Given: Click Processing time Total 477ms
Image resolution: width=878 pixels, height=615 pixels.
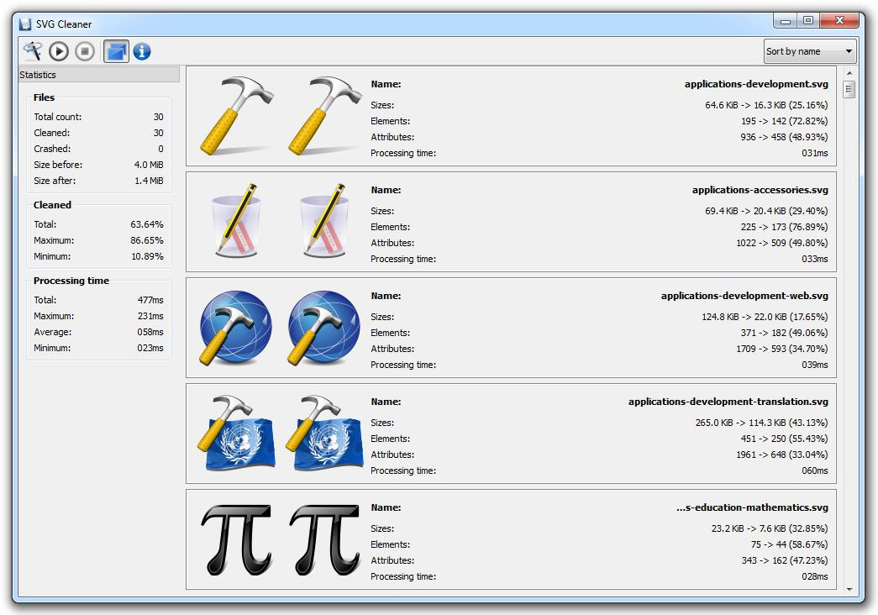Looking at the screenshot, I should pyautogui.click(x=150, y=300).
